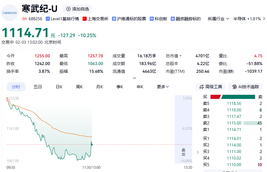This screenshot has height=172, width=267.
Task: Click the 成交量 value 16.18万手
Action: click(x=147, y=56)
